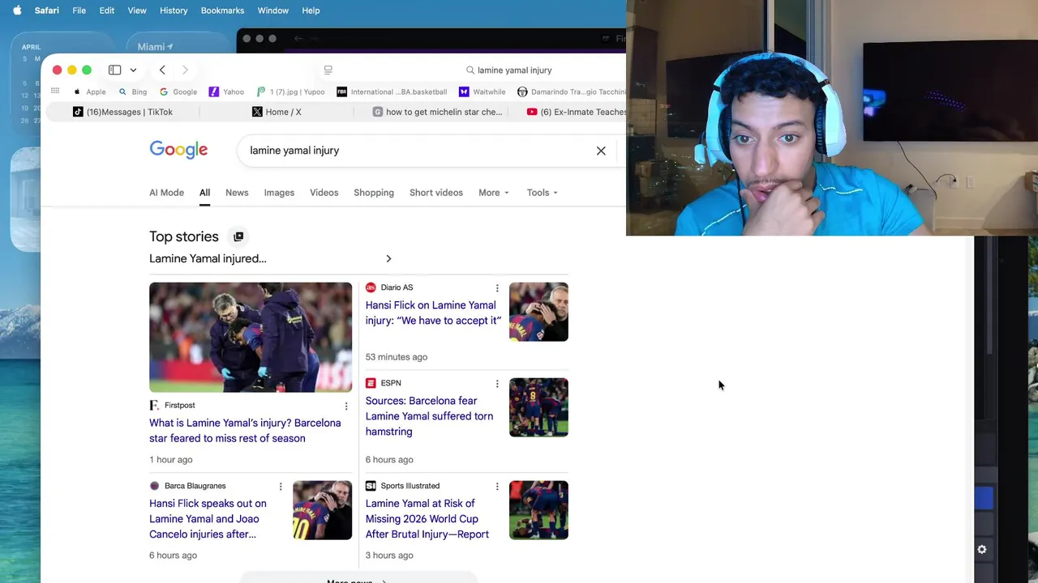The width and height of the screenshot is (1038, 583).
Task: Open the Diario AS Hansi Flick headline
Action: [x=433, y=313]
